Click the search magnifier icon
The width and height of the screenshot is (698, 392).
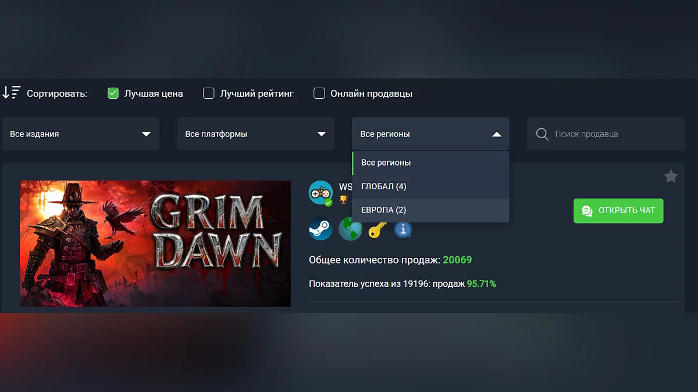[x=542, y=134]
